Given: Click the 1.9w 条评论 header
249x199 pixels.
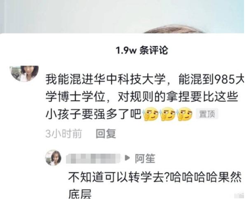Looking at the screenshot, I should tap(142, 50).
